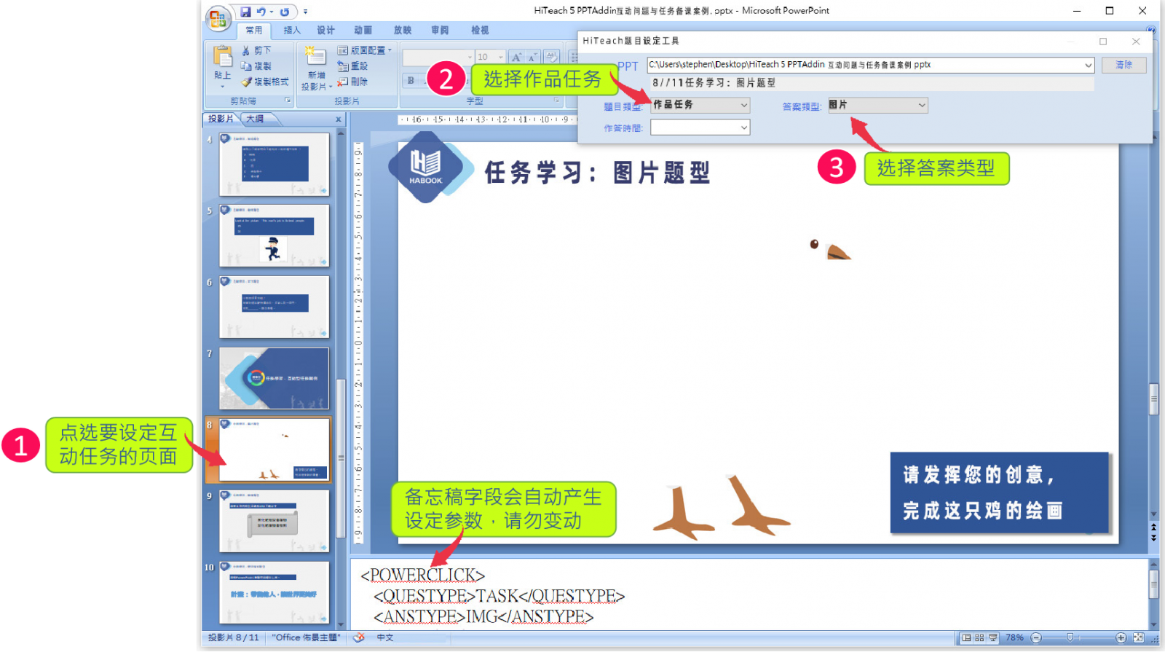Click the Format Painter (複製格式) brush icon
The width and height of the screenshot is (1165, 652).
tap(246, 82)
